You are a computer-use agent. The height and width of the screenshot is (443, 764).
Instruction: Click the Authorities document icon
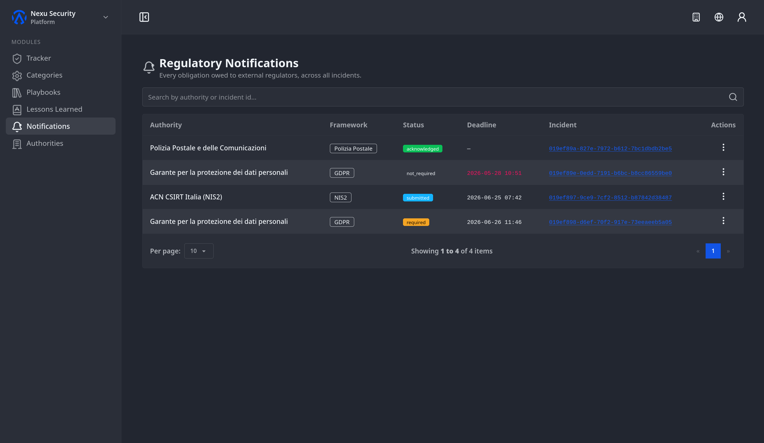17,144
